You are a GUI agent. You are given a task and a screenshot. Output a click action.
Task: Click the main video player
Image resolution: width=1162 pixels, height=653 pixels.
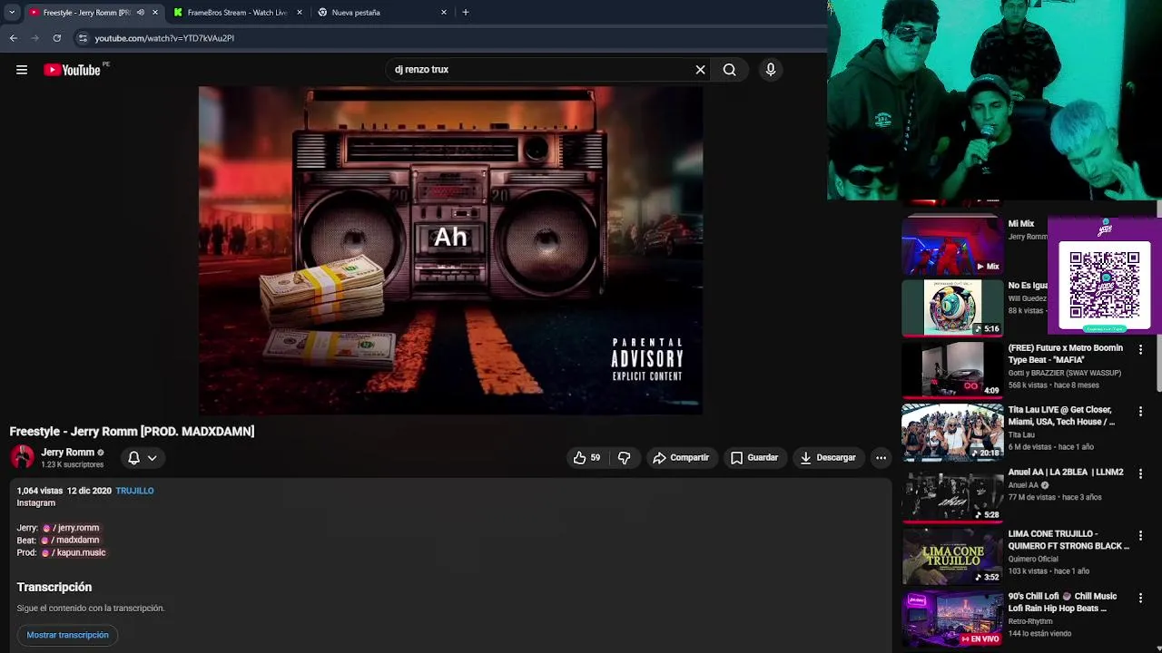coord(450,250)
